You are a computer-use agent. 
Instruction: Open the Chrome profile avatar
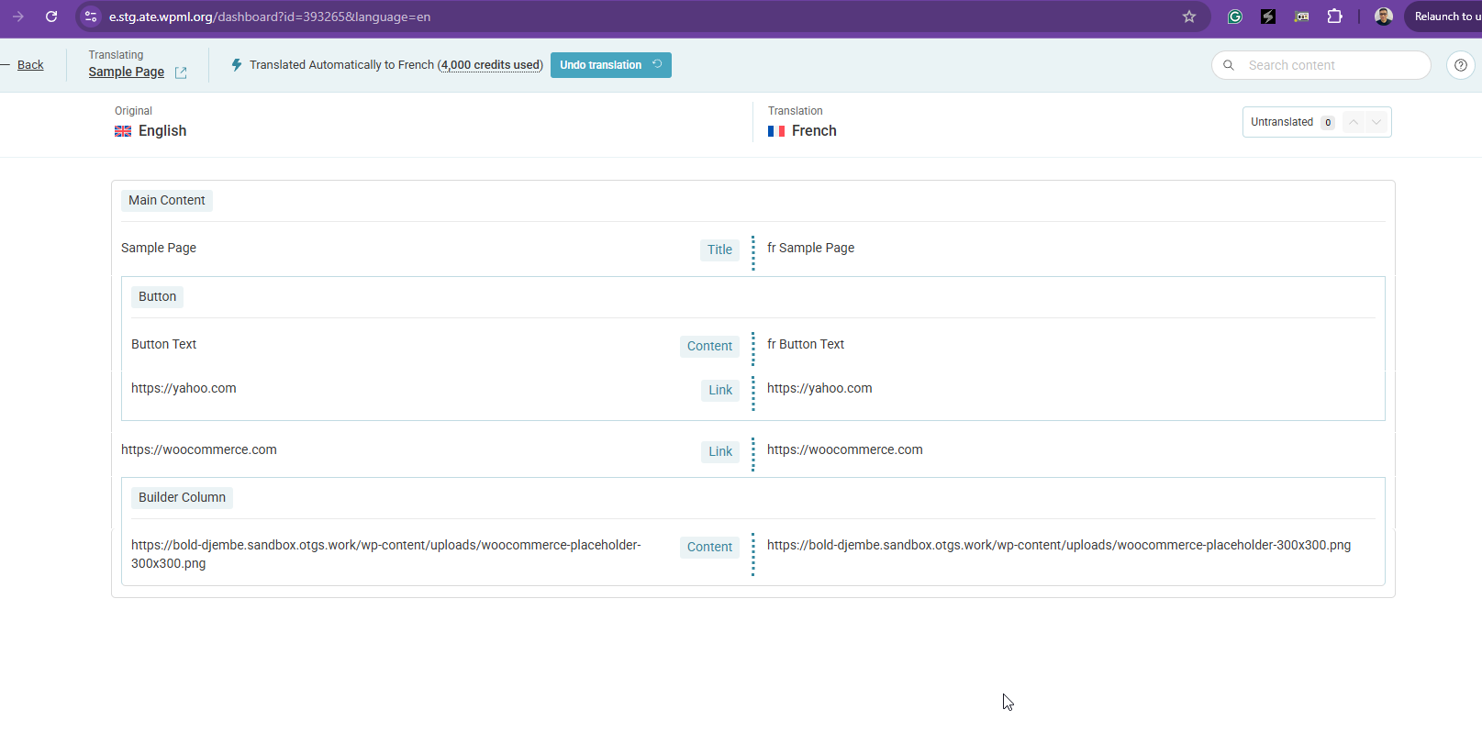coord(1384,17)
